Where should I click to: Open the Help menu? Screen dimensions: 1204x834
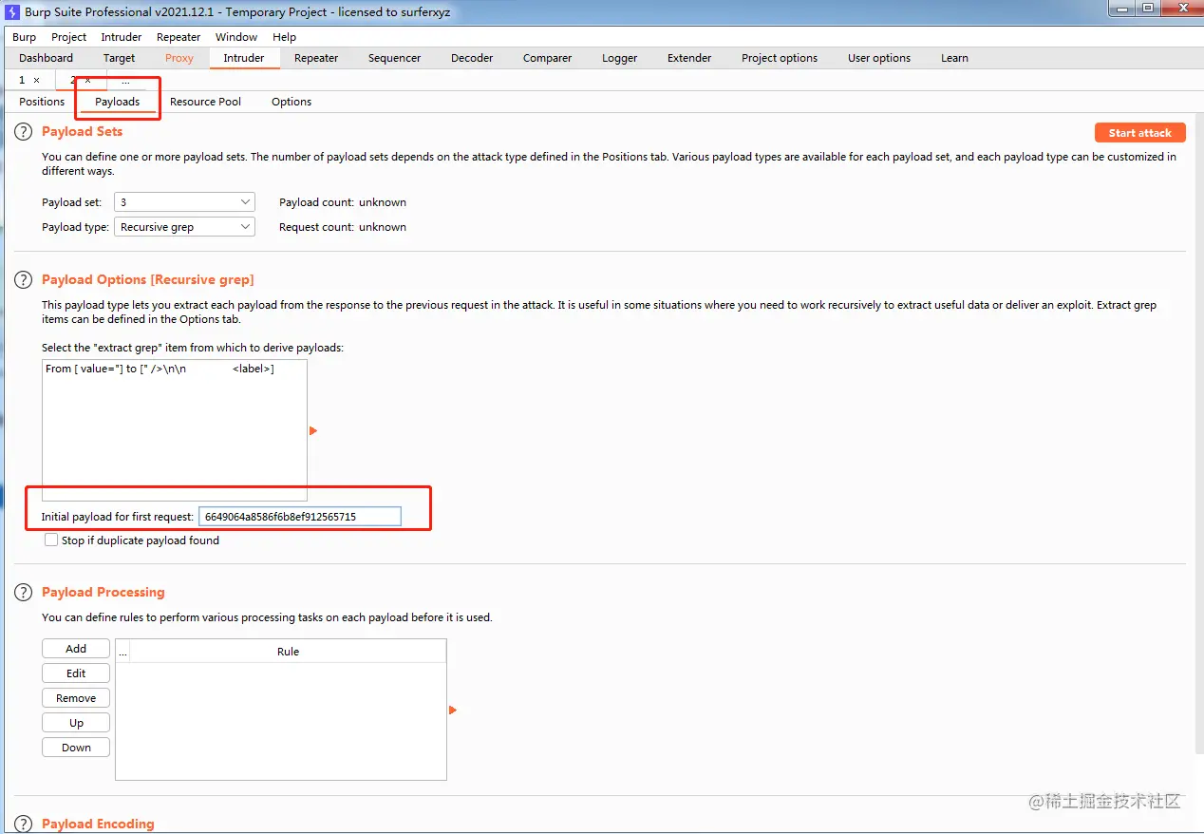[x=284, y=37]
